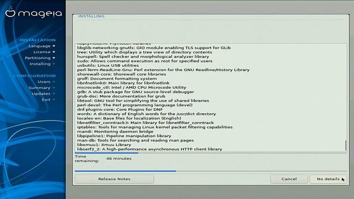Click the overall installation progress bar
The image size is (354, 199).
[x=211, y=171]
